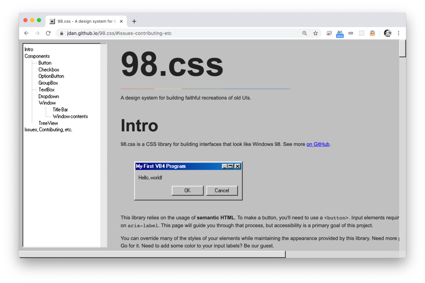Open the Chrome three-dot menu
Viewport: 425px width, 283px height.
[x=398, y=33]
